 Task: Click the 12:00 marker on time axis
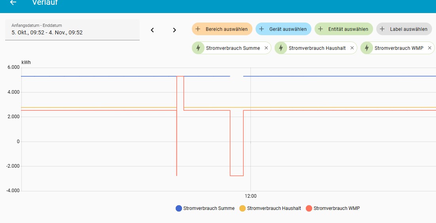250,196
